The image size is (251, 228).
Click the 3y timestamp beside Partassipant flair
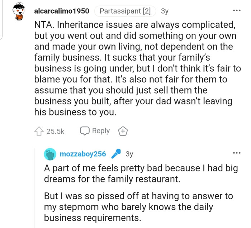pyautogui.click(x=165, y=11)
